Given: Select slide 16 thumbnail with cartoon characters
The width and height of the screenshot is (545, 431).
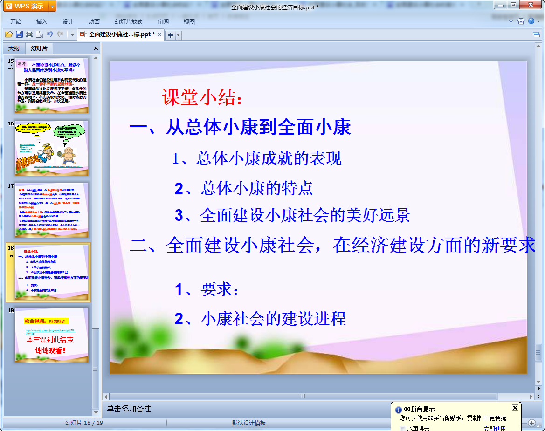Looking at the screenshot, I should point(51,148).
